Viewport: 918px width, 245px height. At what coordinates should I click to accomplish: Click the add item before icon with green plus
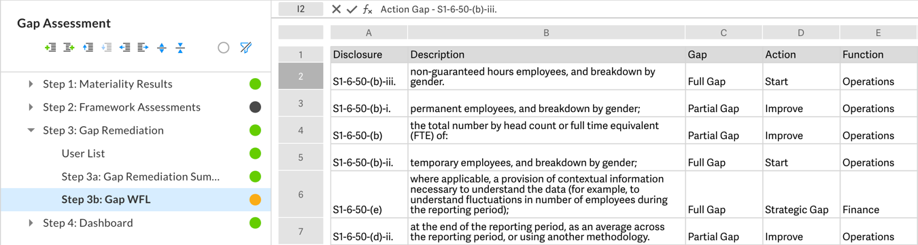click(50, 48)
